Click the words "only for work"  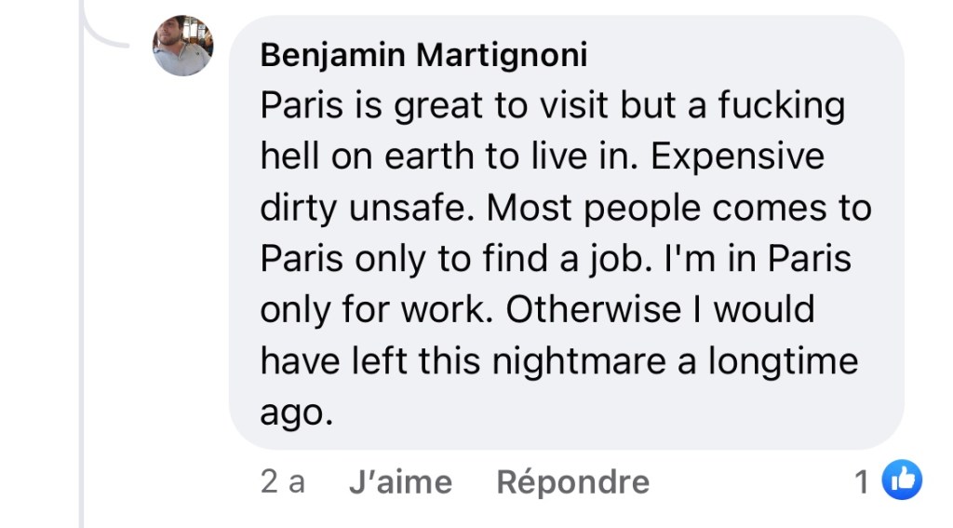(x=374, y=308)
